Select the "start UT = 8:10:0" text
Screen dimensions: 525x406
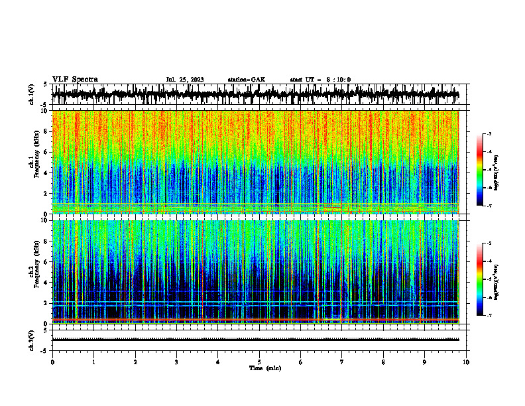click(x=320, y=80)
